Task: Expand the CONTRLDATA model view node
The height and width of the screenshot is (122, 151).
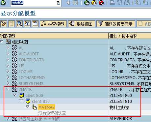Action: tap(8, 59)
